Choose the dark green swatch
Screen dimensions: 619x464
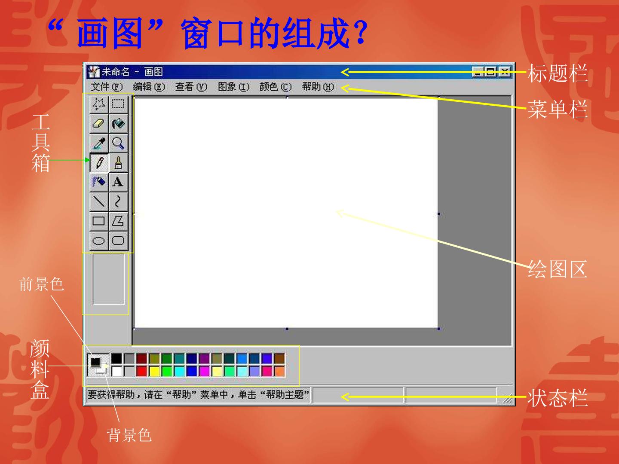167,358
